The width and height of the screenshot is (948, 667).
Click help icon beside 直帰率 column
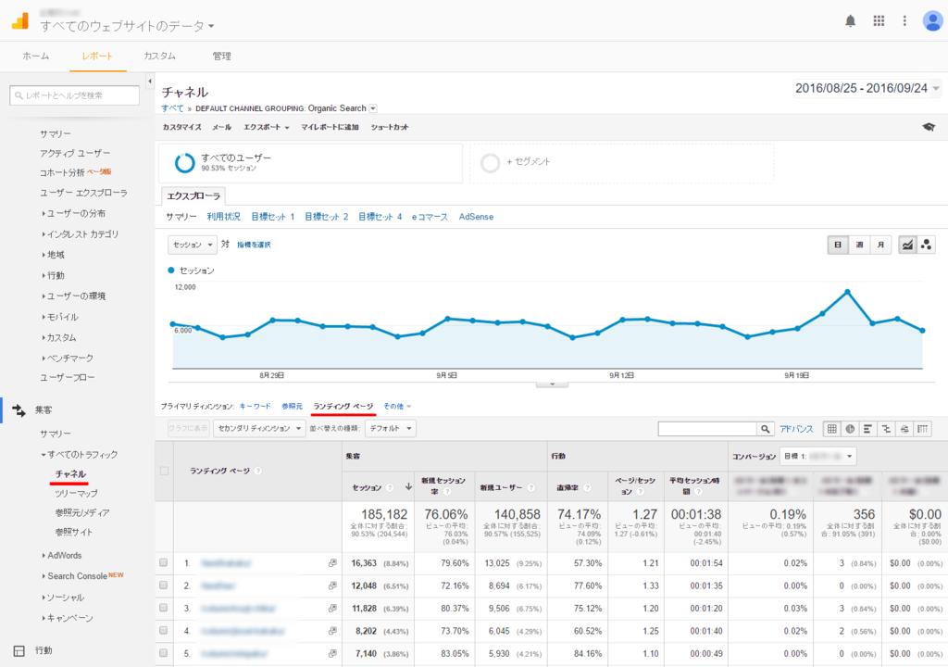tap(587, 487)
